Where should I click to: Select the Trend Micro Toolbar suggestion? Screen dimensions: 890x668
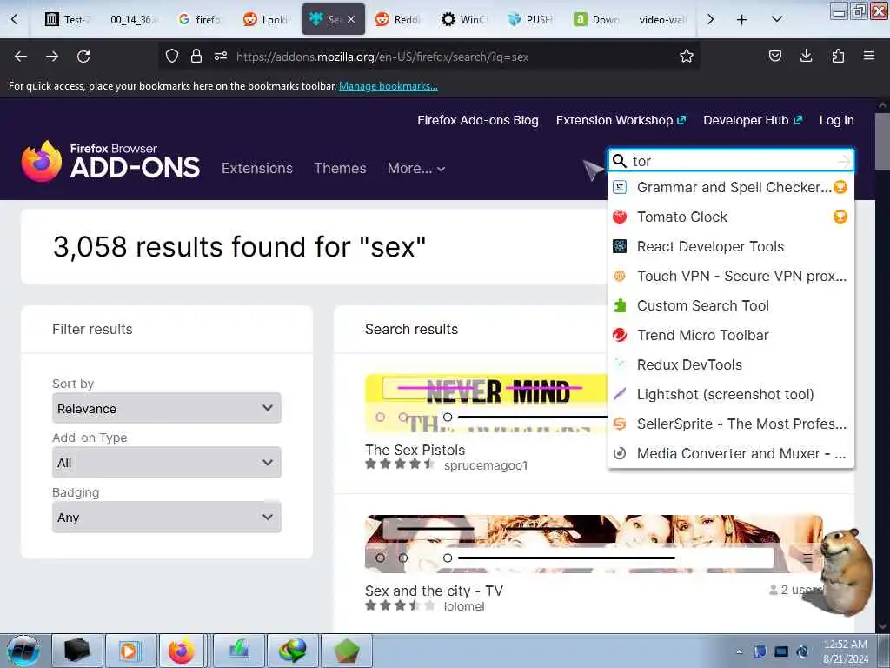[x=730, y=335]
